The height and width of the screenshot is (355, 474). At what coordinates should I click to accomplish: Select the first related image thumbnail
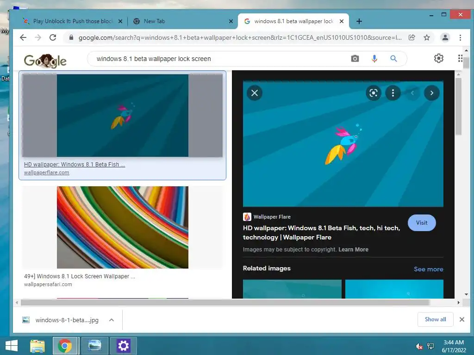tap(292, 289)
